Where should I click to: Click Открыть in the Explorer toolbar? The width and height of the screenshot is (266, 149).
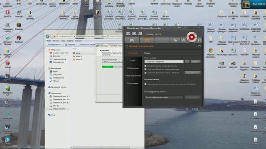70,44
